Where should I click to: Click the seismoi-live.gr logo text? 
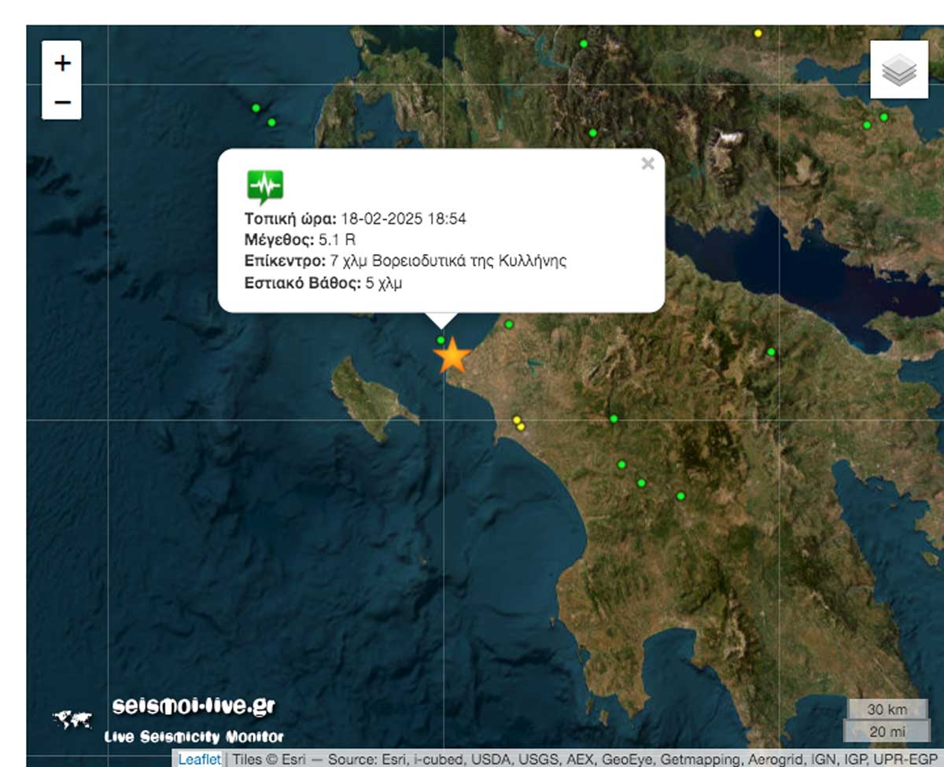tap(194, 706)
